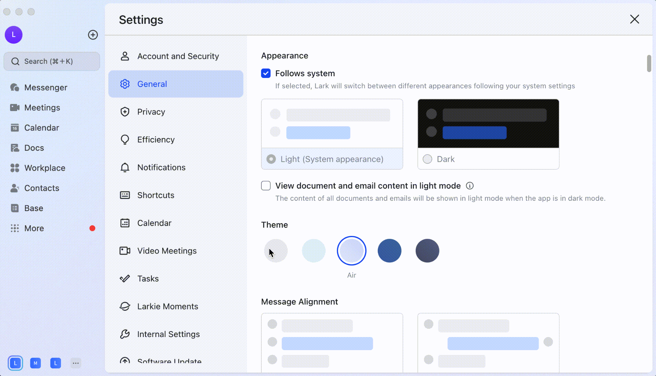Open the Calendar app in sidebar
Image resolution: width=656 pixels, height=376 pixels.
point(41,128)
